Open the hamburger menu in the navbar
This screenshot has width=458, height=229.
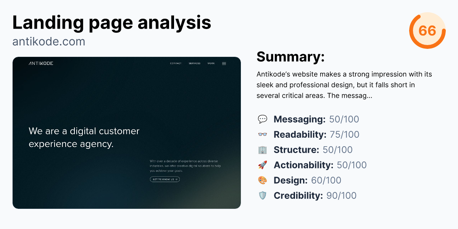tap(224, 63)
